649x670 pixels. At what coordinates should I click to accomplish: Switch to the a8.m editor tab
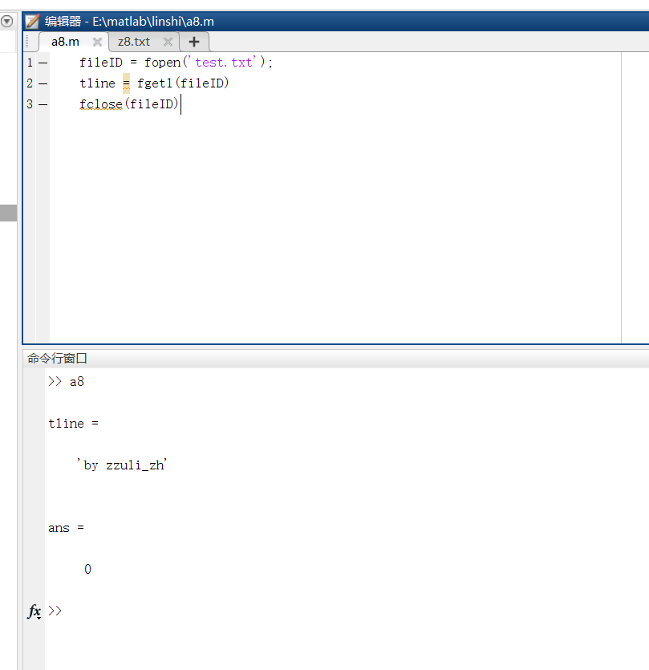click(x=65, y=42)
